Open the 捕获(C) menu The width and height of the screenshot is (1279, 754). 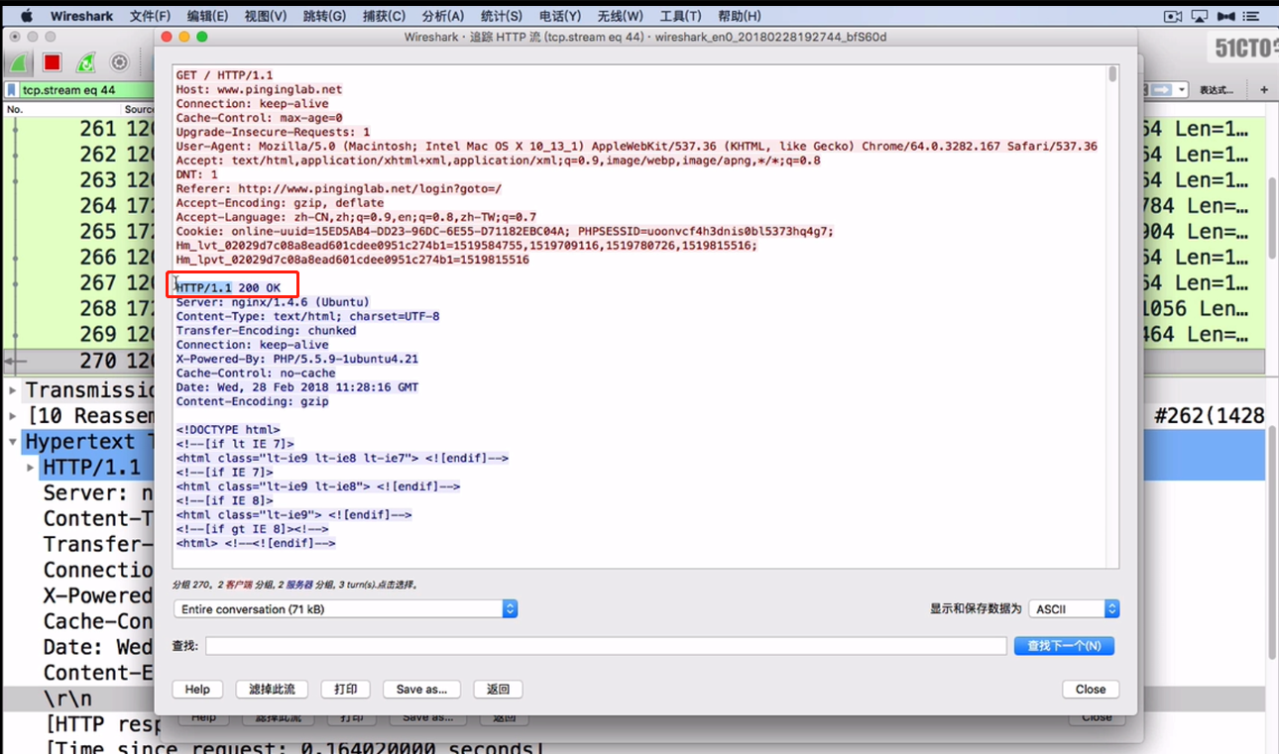(384, 16)
